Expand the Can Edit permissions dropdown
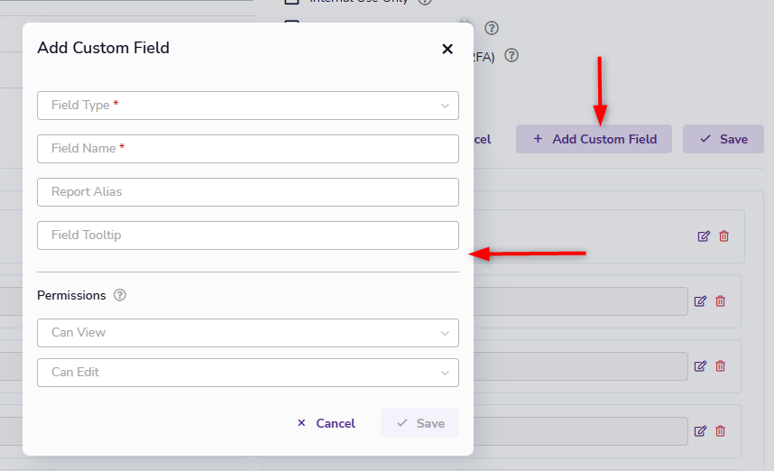Viewport: 774px width, 471px height. [x=247, y=373]
